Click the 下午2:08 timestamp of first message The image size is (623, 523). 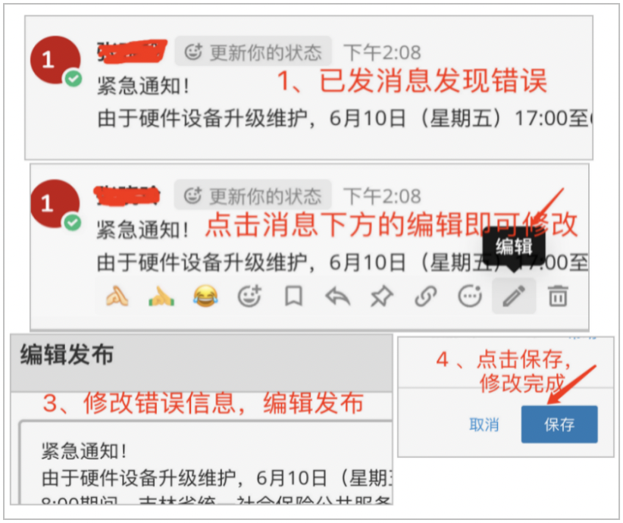[x=382, y=52]
